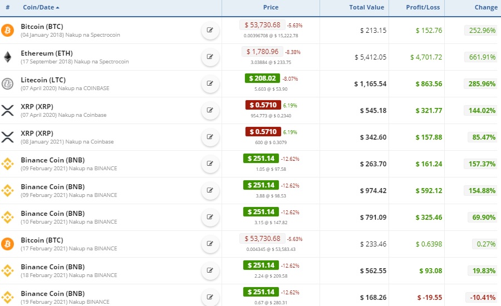Edit the Ethereum 17 September 2018 entry
Screen dimensions: 501x306
coord(210,57)
